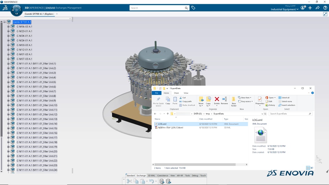Click the top Search input field
The height and width of the screenshot is (185, 329).
[157, 8]
